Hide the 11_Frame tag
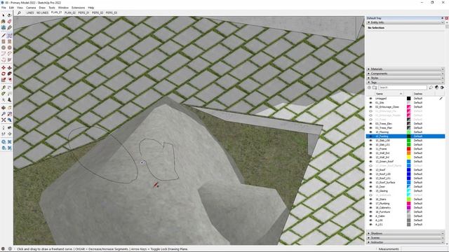449x252 pixels. [x=370, y=149]
